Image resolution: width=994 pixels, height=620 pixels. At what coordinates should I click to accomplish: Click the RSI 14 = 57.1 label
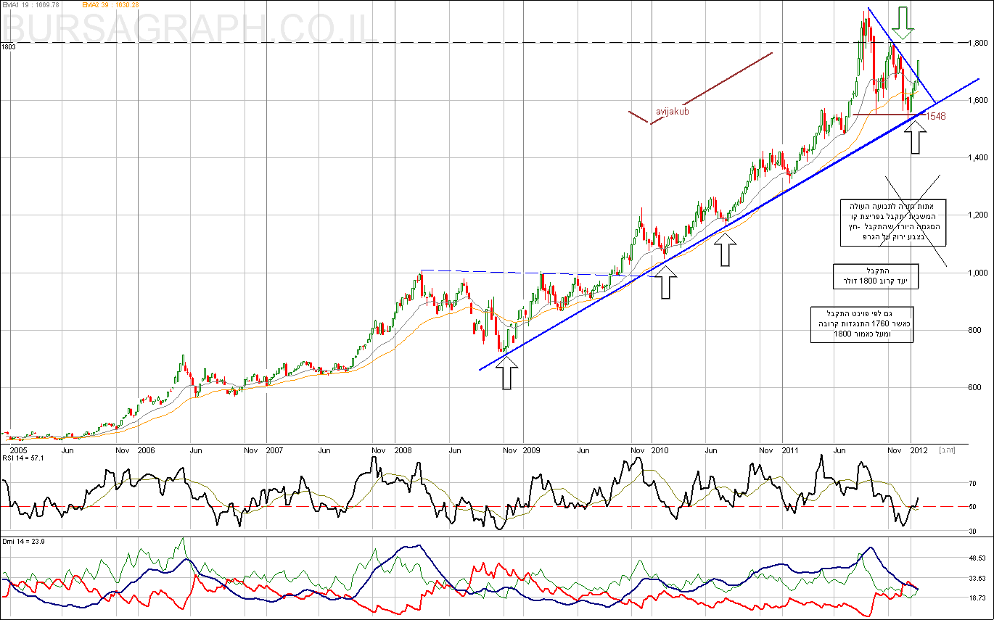tap(24, 458)
